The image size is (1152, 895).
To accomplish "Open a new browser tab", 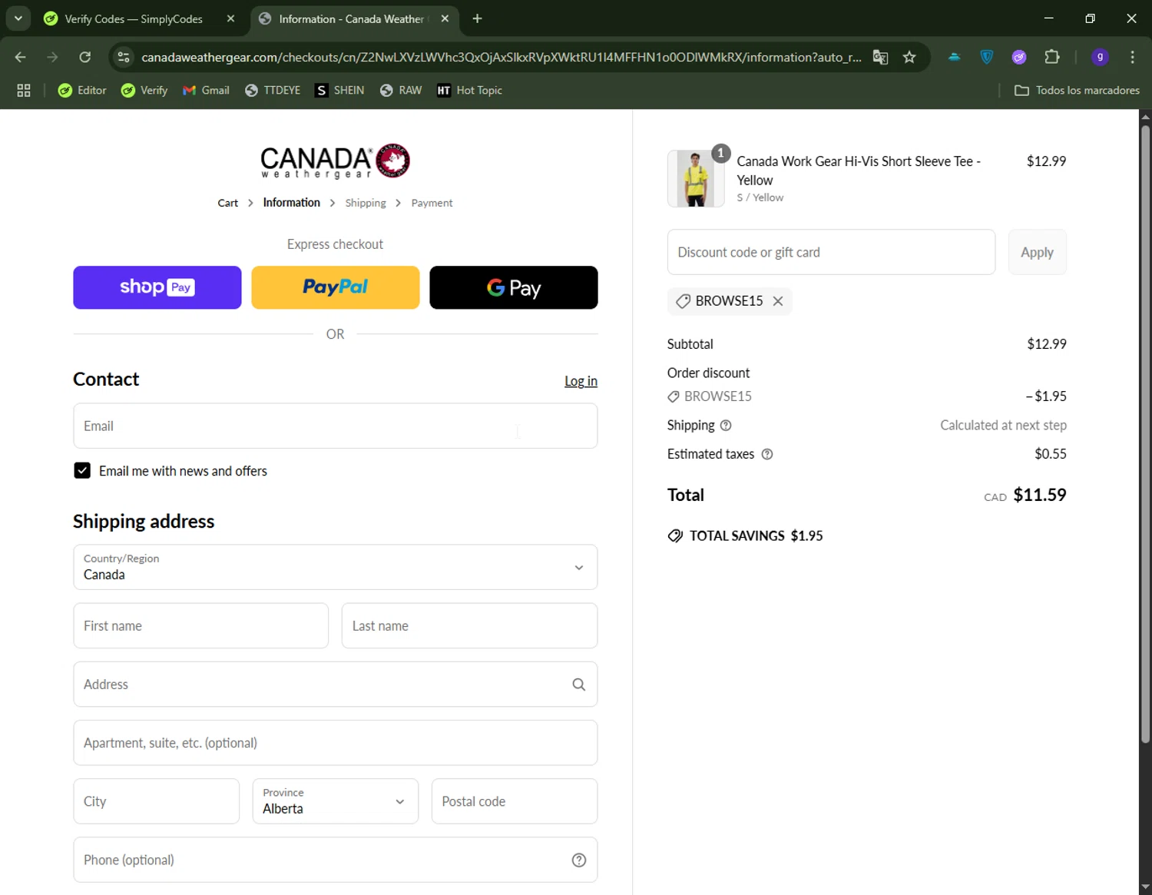I will point(477,18).
